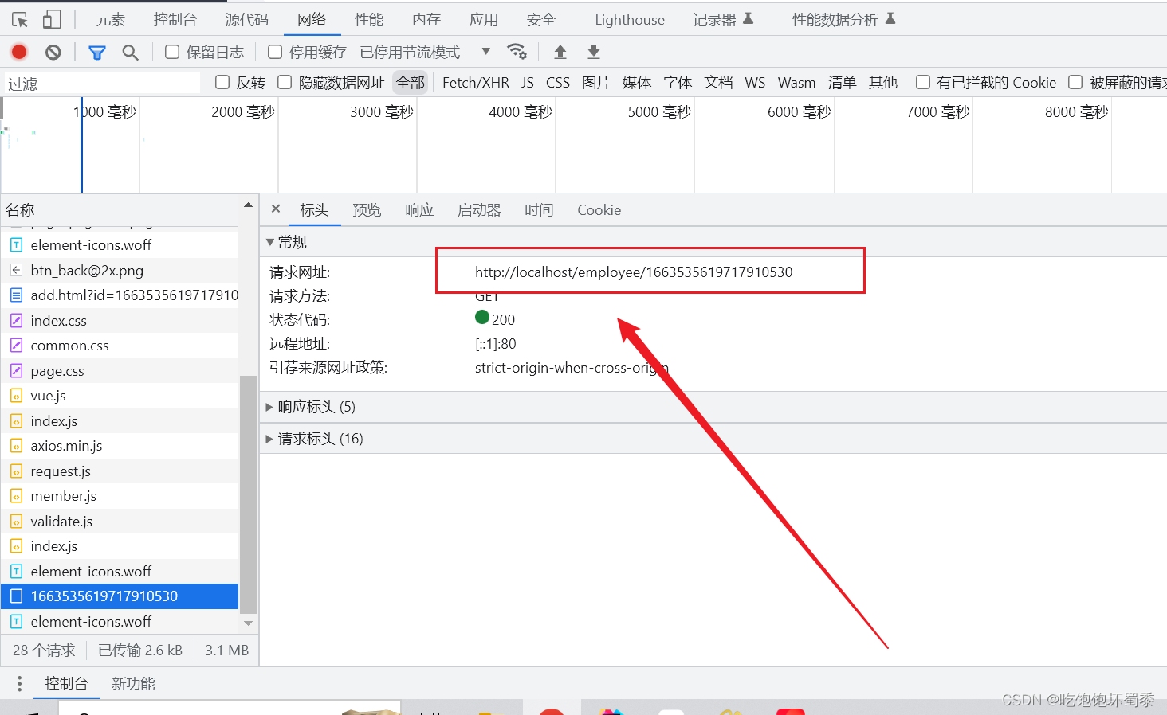Screen dimensions: 1167x715
Task: Open DevTools overflow menu (three dots)
Action: [19, 682]
